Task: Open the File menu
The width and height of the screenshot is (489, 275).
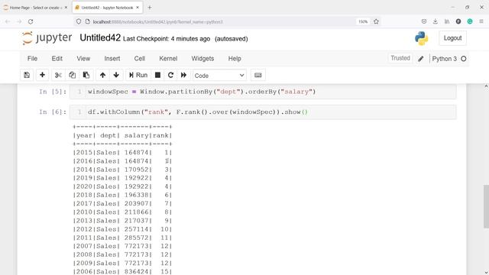Action: point(32,59)
